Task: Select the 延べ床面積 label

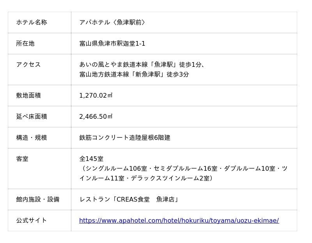Action: click(32, 116)
